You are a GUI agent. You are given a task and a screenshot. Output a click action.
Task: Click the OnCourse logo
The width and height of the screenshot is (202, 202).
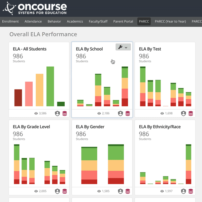pos(35,8)
